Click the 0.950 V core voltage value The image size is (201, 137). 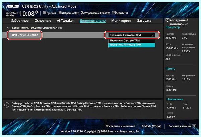(186, 51)
